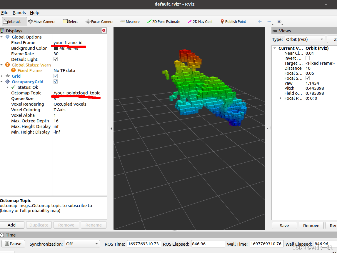The width and height of the screenshot is (337, 253).
Task: Select the 2D Pose Estimate tool
Action: 164,21
